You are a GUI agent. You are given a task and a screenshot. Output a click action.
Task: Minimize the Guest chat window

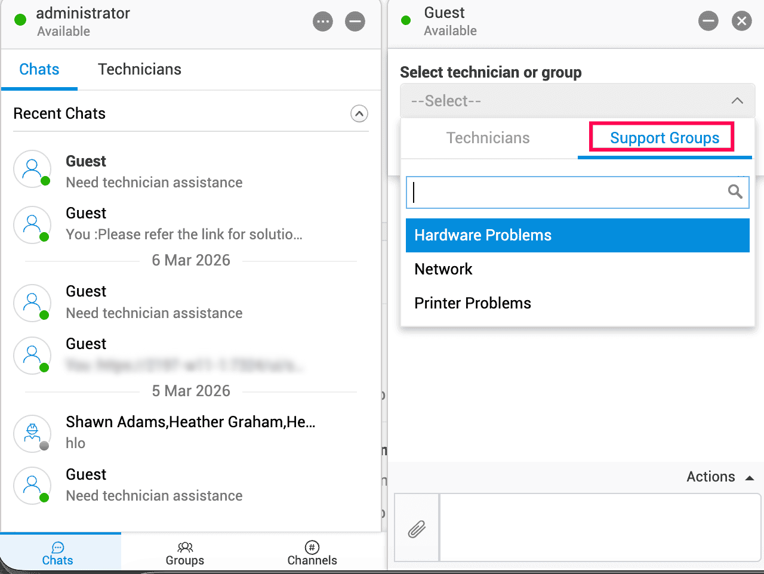(x=708, y=21)
